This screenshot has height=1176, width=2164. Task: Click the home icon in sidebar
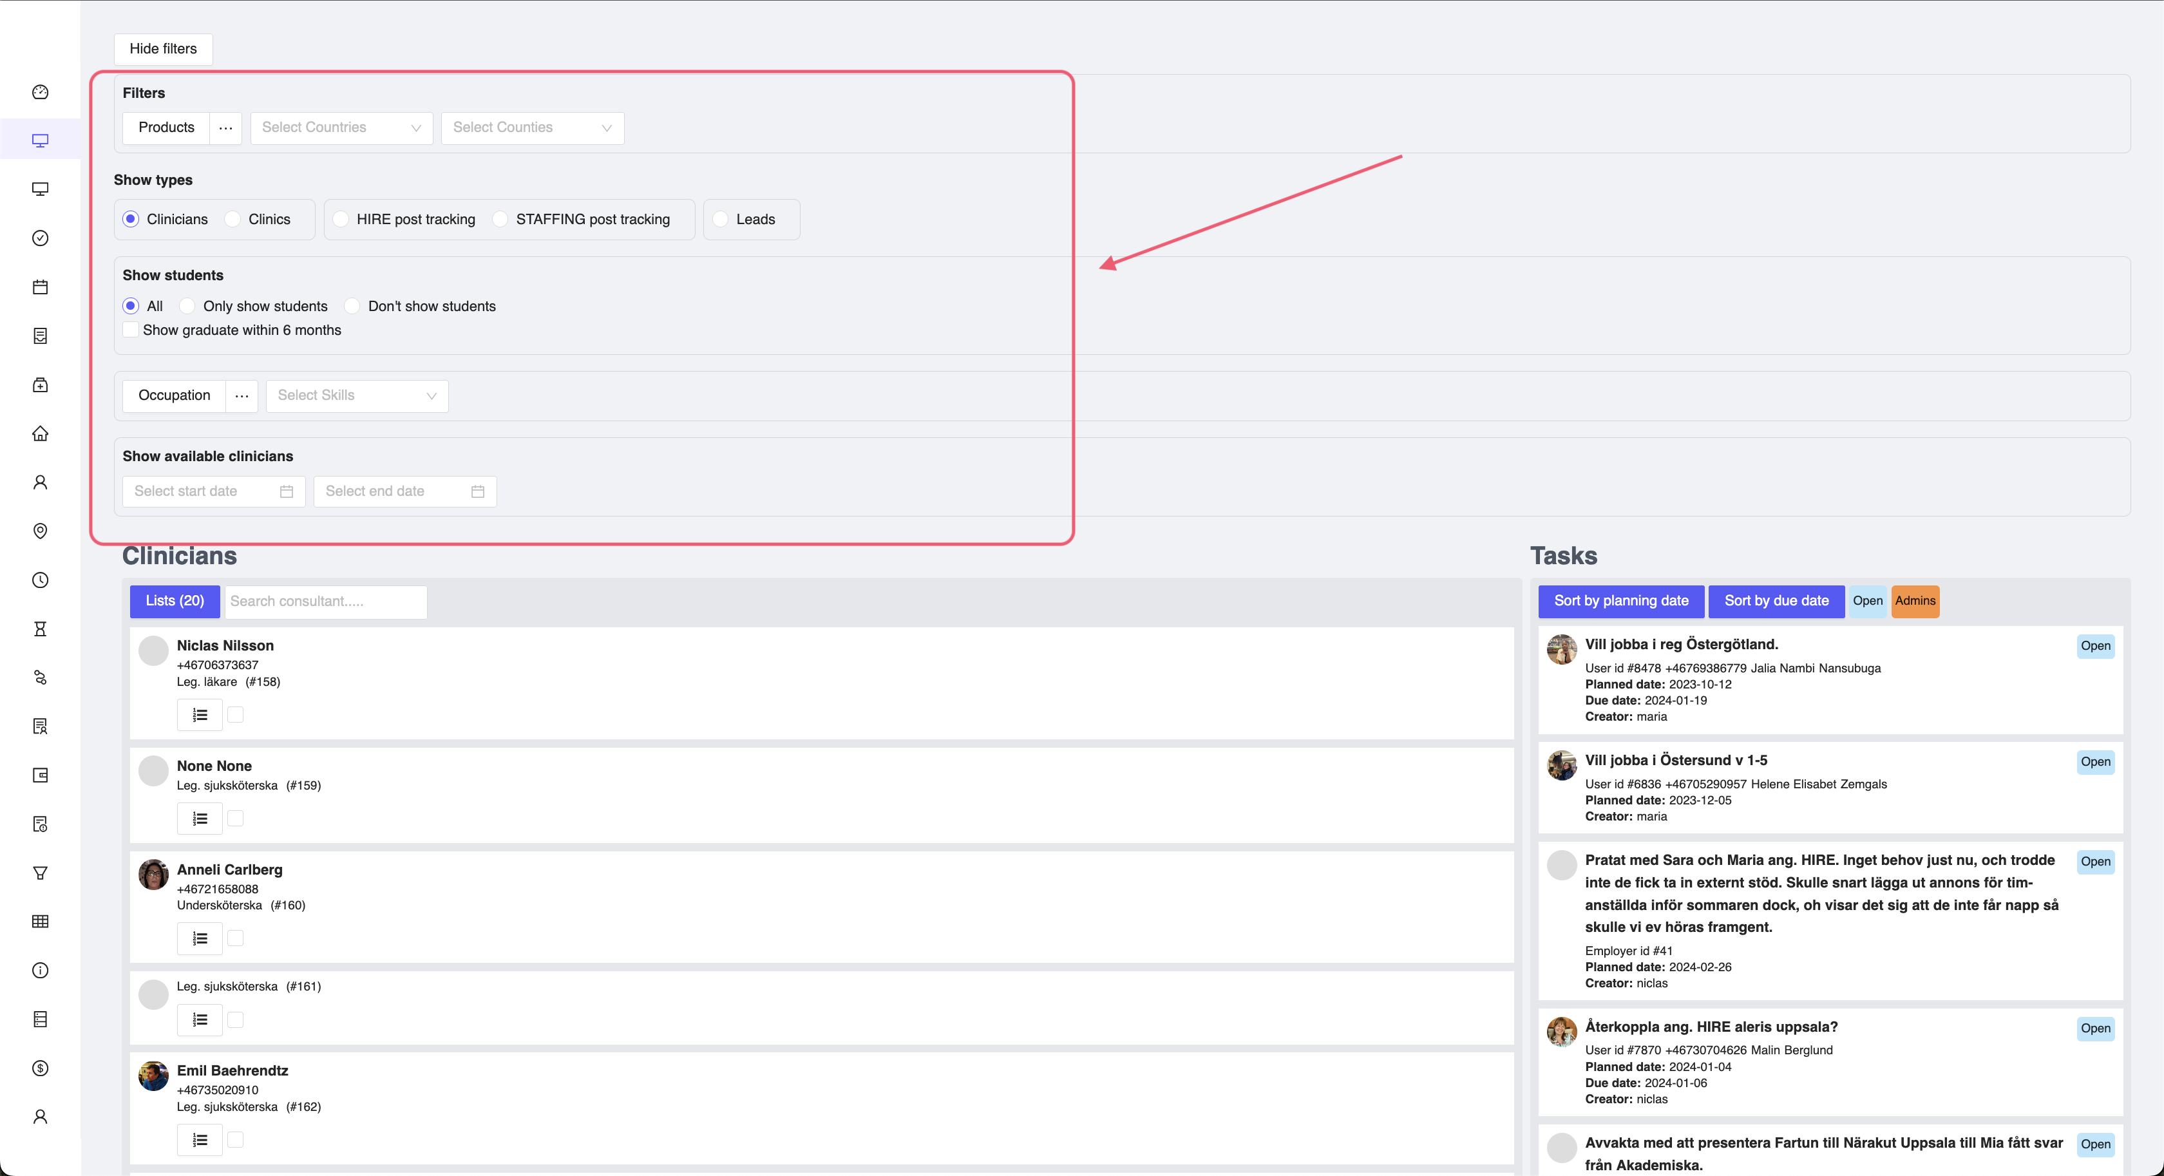tap(41, 433)
